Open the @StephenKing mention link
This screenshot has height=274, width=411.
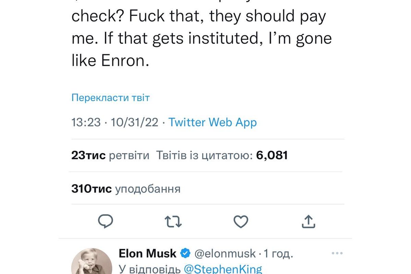click(223, 269)
